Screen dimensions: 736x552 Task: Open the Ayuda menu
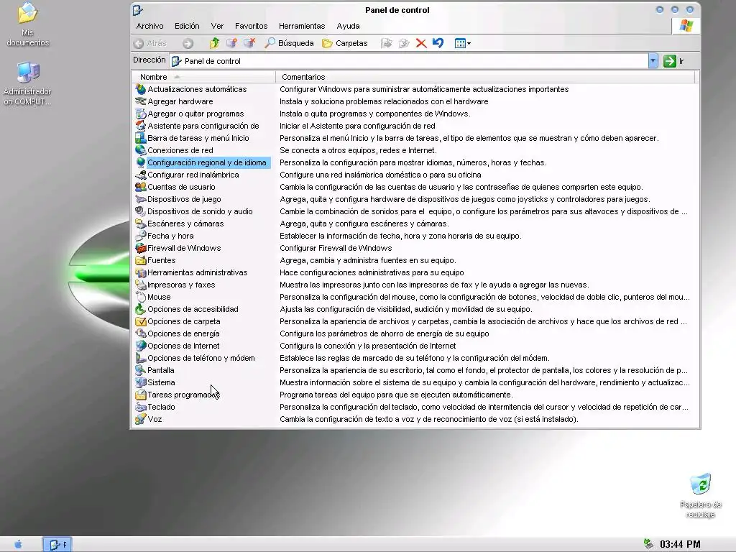[x=348, y=26]
